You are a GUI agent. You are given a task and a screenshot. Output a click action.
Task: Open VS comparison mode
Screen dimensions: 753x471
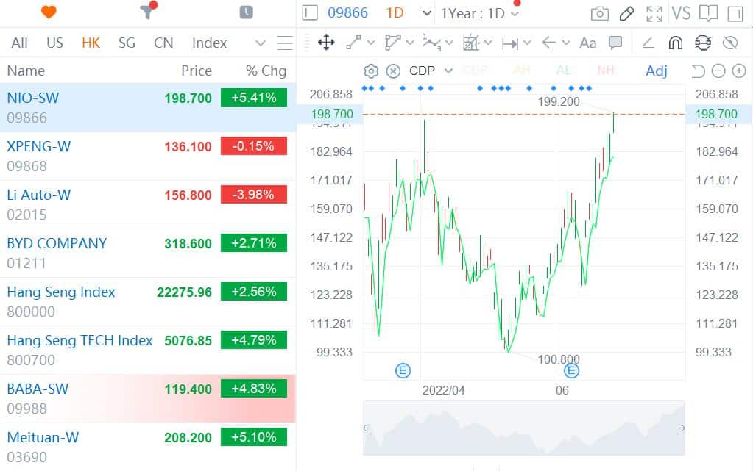682,12
